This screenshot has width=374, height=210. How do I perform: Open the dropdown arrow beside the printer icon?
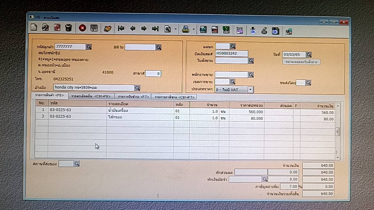tap(193, 29)
